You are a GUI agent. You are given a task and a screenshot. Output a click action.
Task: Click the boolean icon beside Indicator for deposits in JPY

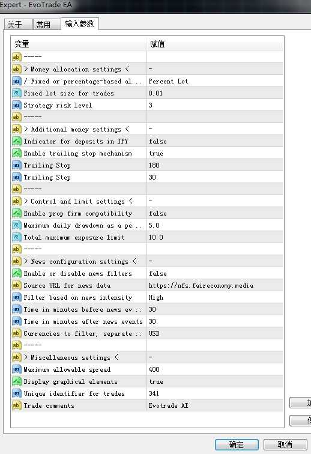(16, 141)
